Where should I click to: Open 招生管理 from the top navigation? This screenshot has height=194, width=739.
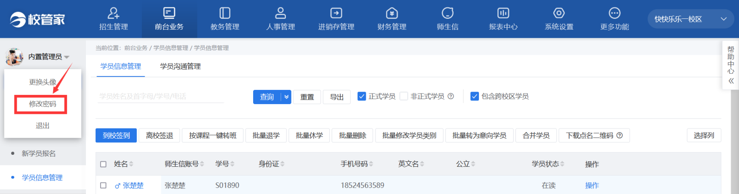[113, 19]
